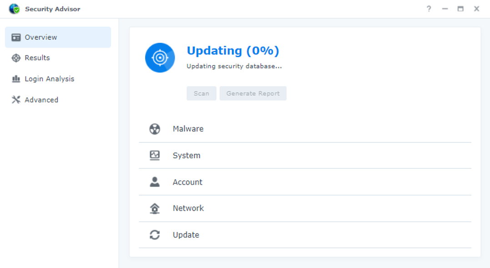Click the System monitor icon
490x268 pixels.
155,155
